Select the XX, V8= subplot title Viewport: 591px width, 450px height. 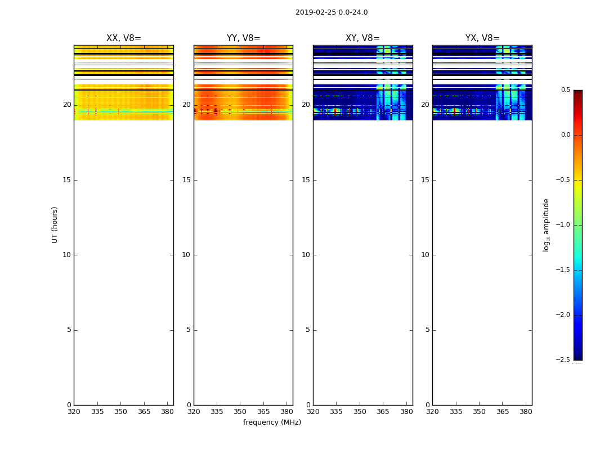[x=123, y=38]
